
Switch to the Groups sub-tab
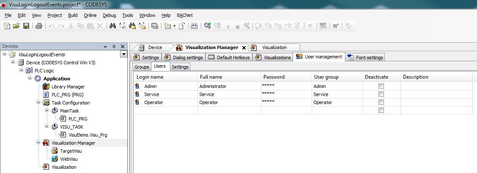(142, 67)
